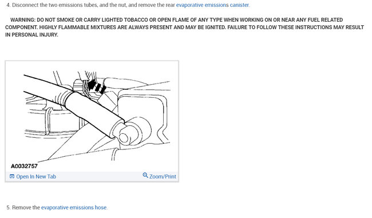Click the cylindrical shock body in the diagram

(x=95, y=113)
